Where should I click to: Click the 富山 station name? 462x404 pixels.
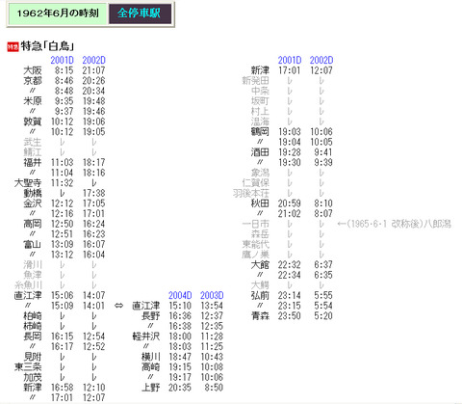tap(33, 245)
